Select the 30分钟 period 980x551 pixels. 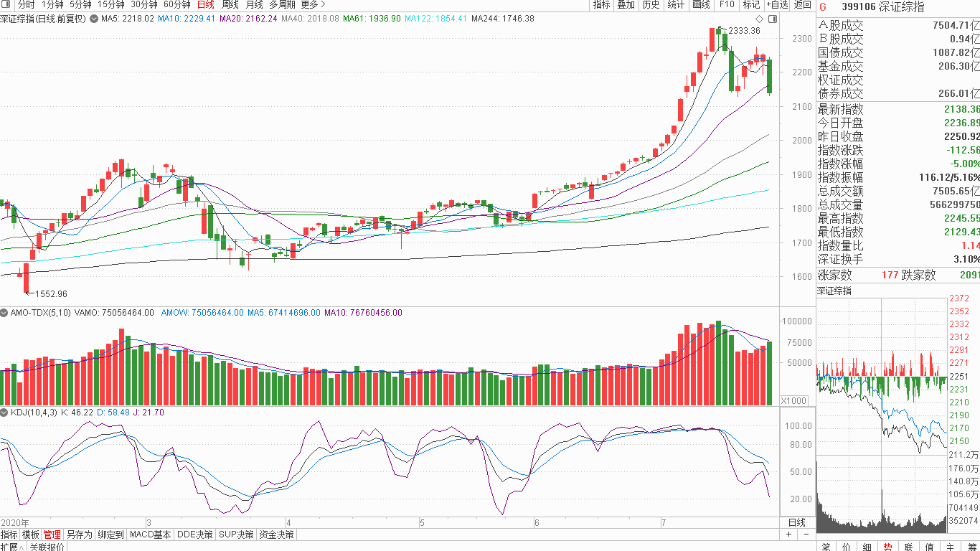point(143,4)
